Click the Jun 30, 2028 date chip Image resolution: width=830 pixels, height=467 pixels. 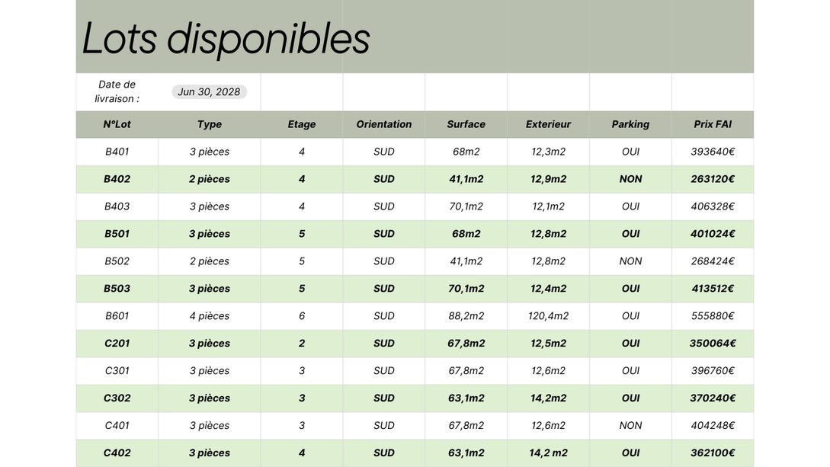coord(209,92)
